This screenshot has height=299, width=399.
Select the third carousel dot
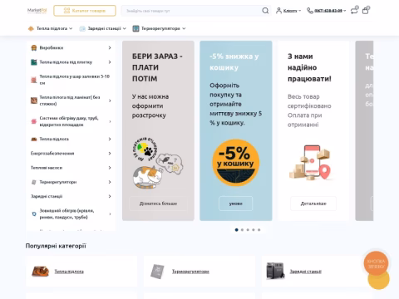tap(248, 230)
